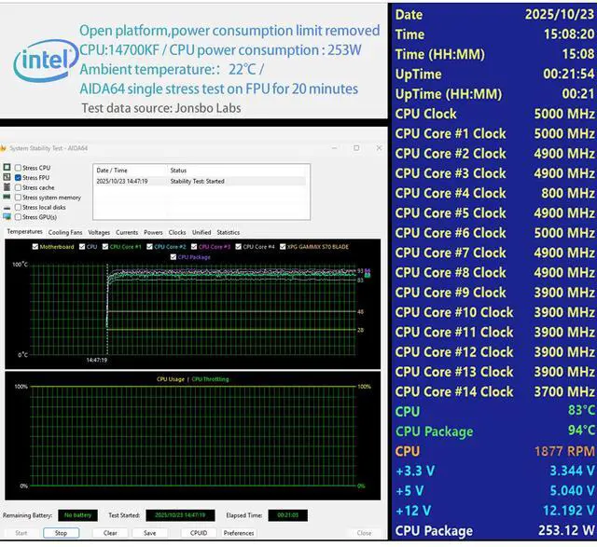Toggle XPG GAMMIX S70 BLADE checkbox
Viewport: 597px width, 547px height.
[x=285, y=247]
